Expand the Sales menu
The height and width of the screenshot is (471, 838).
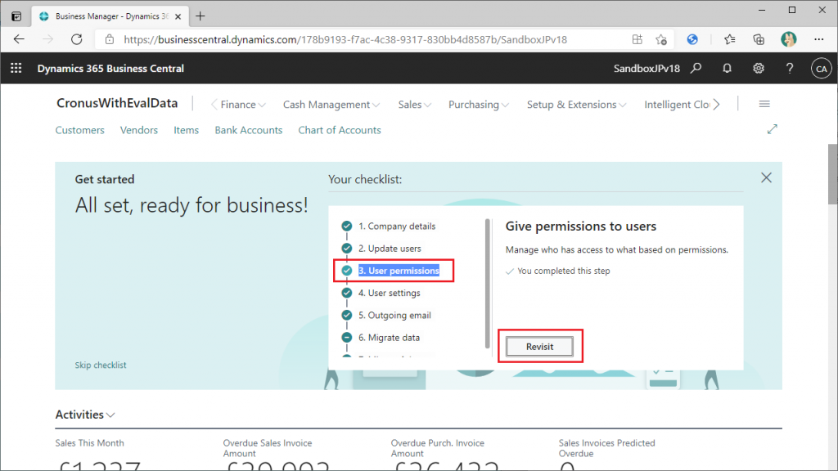(x=414, y=105)
